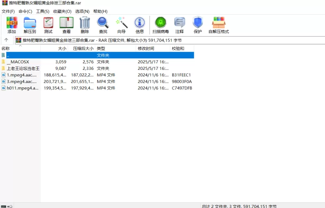Viewport: 325px width, 208px height.
Task: Select the h011.mpeg4 file name
Action: [x=23, y=88]
